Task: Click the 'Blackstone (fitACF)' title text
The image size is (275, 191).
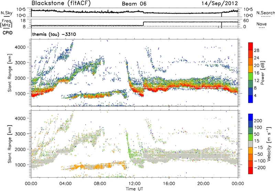Action: [x=61, y=3]
